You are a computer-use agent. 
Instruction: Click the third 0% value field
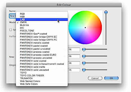point(74,63)
